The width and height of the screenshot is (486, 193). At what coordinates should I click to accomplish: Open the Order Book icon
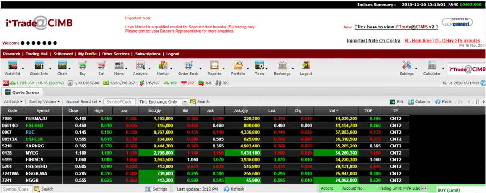coord(188,65)
